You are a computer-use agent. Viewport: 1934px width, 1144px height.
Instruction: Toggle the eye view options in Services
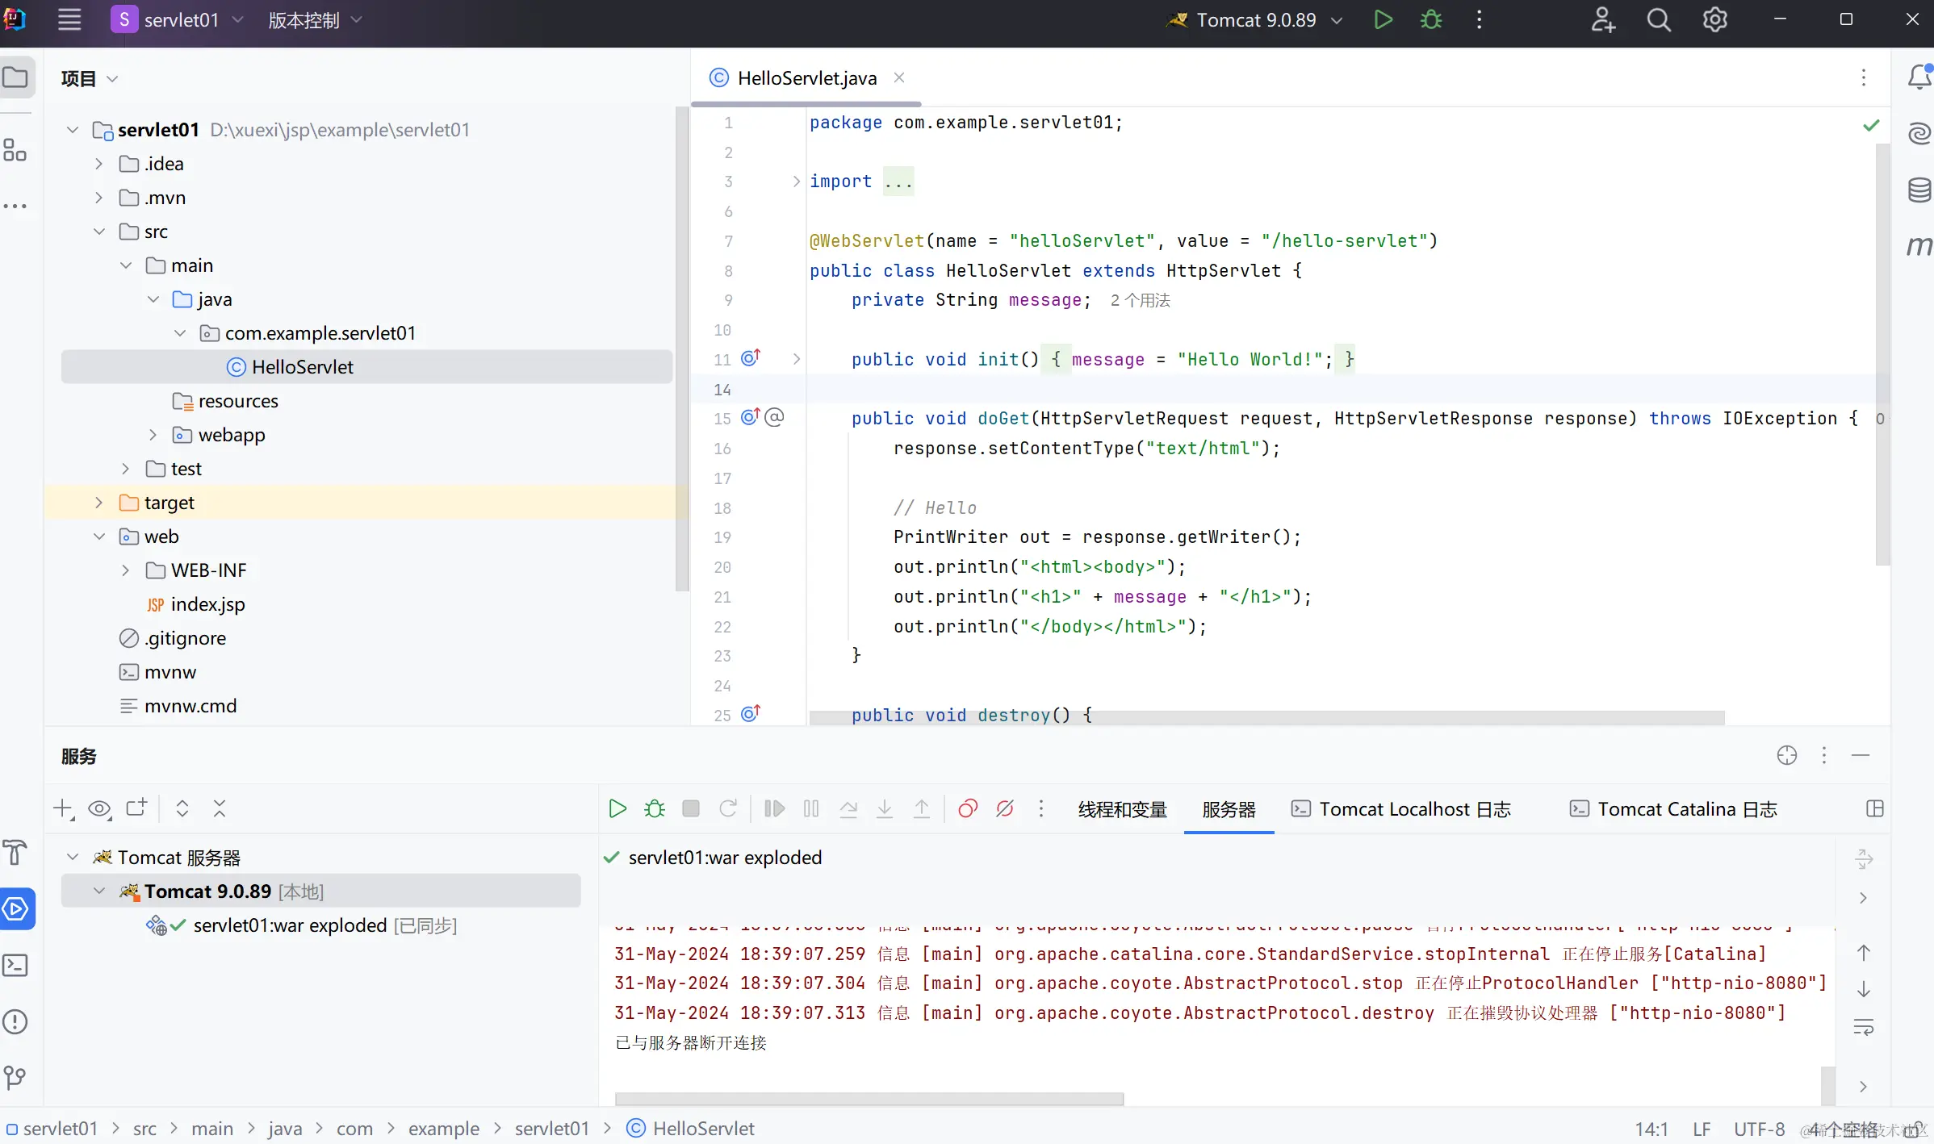coord(99,808)
